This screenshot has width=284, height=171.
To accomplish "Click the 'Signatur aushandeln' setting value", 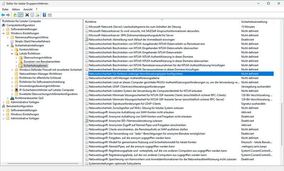I will 253,104.
